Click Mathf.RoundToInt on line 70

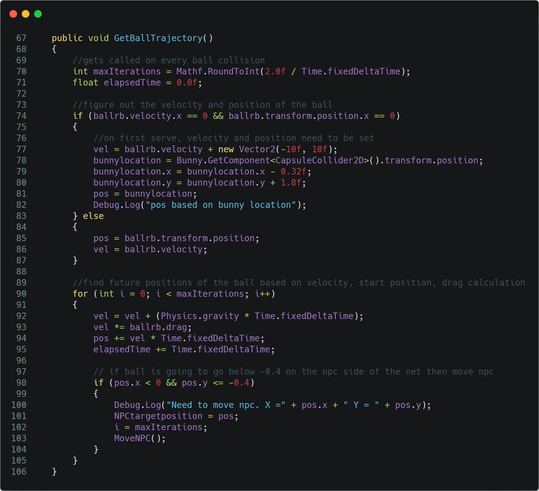(218, 71)
